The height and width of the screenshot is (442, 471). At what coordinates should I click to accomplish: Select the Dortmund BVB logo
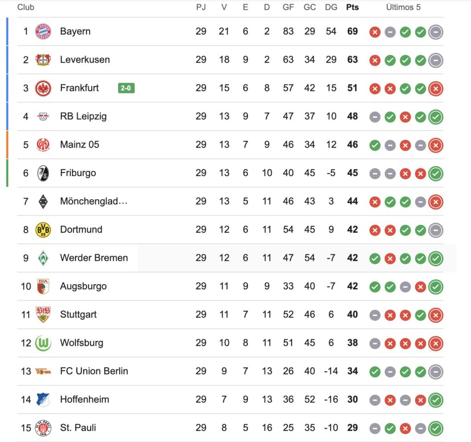[43, 230]
